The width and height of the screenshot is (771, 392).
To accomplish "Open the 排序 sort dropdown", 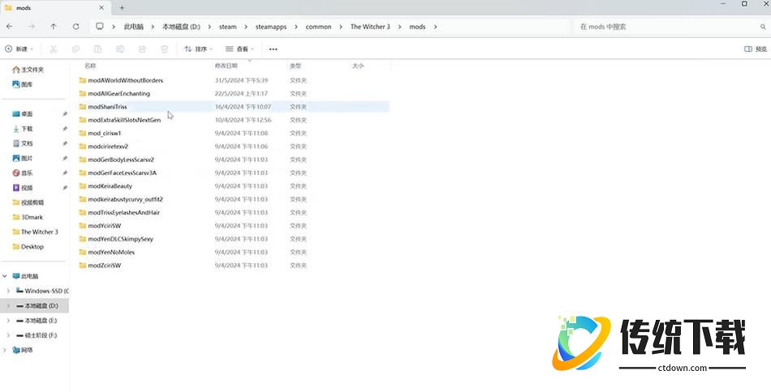I will (200, 49).
